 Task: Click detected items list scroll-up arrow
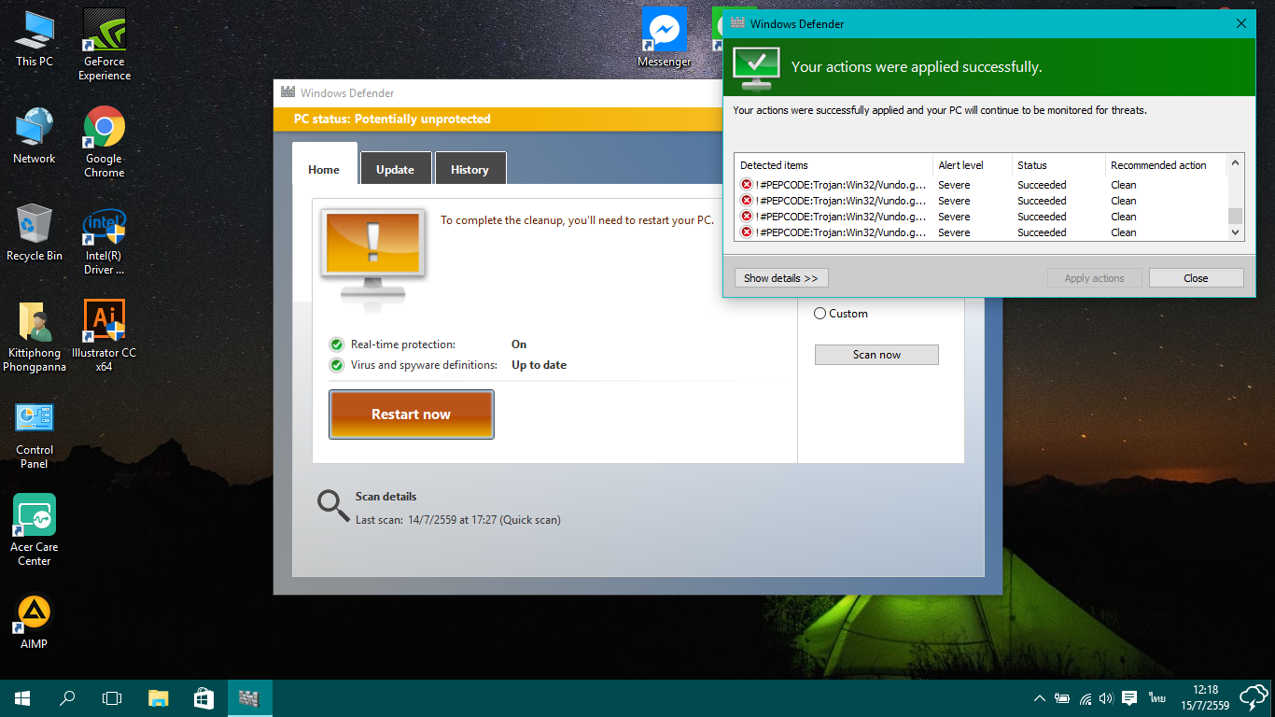tap(1236, 162)
